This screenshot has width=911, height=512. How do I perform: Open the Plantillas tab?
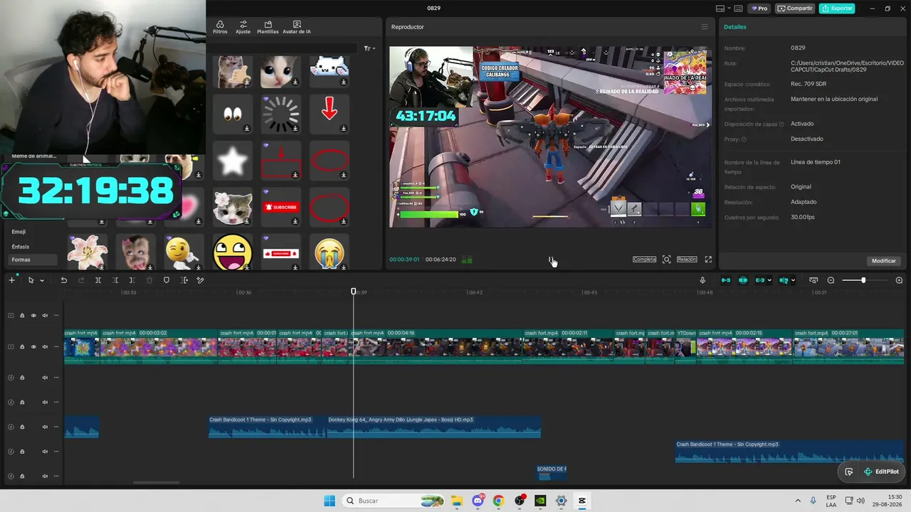[x=268, y=27]
